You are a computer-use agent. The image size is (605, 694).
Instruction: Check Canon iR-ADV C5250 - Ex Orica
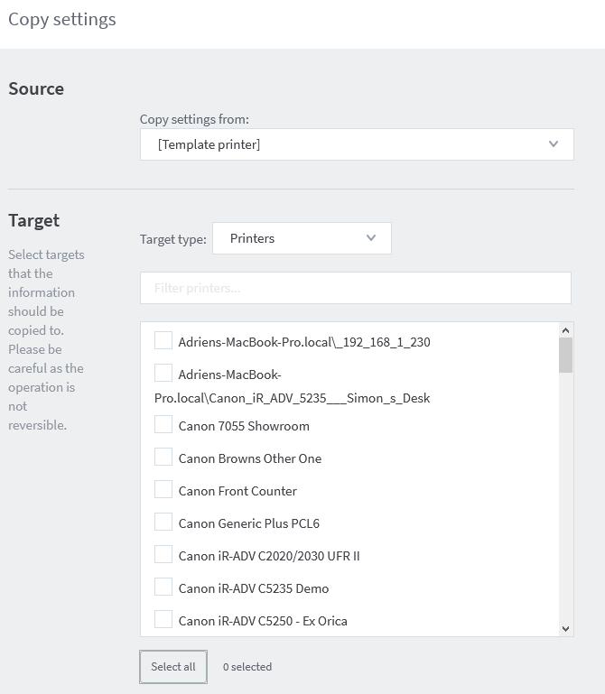point(163,620)
